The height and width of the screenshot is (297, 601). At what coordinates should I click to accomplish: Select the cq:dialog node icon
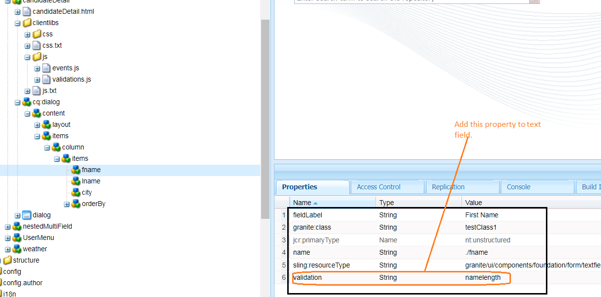(27, 102)
